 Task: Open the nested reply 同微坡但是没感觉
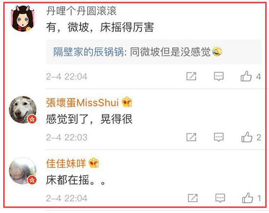(154, 52)
